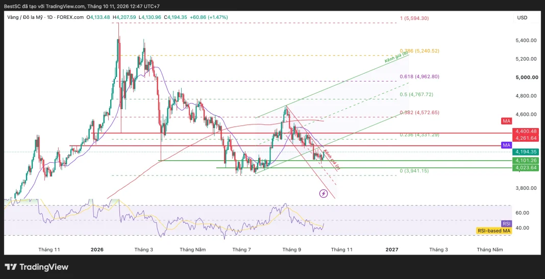Click the red price tag 4,261.64

click(x=526, y=138)
